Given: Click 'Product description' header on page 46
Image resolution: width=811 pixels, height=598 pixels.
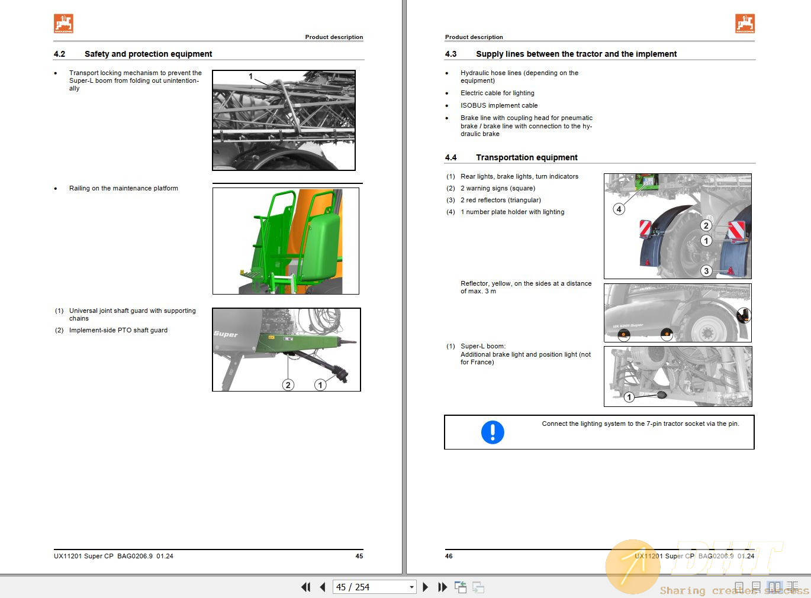Looking at the screenshot, I should pos(474,37).
